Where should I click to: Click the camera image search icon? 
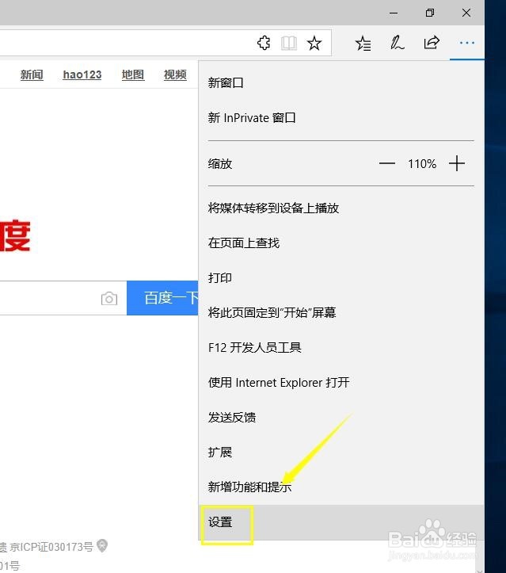pyautogui.click(x=109, y=298)
